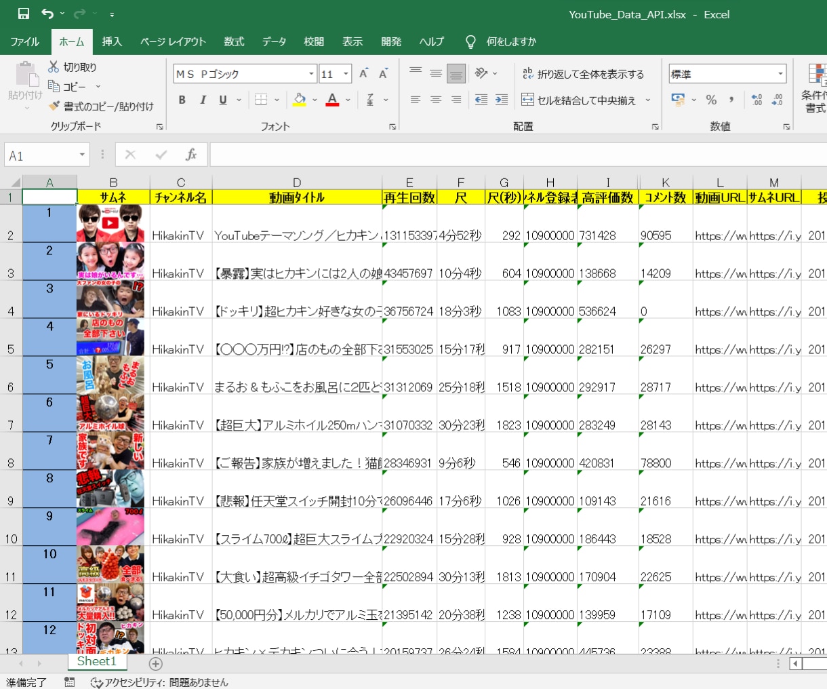The image size is (827, 689).
Task: Open フォント dialog launcher
Action: (392, 127)
